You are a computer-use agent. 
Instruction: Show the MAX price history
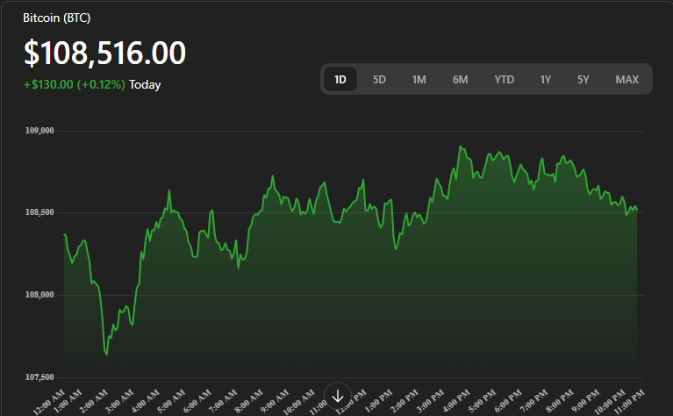click(x=627, y=79)
